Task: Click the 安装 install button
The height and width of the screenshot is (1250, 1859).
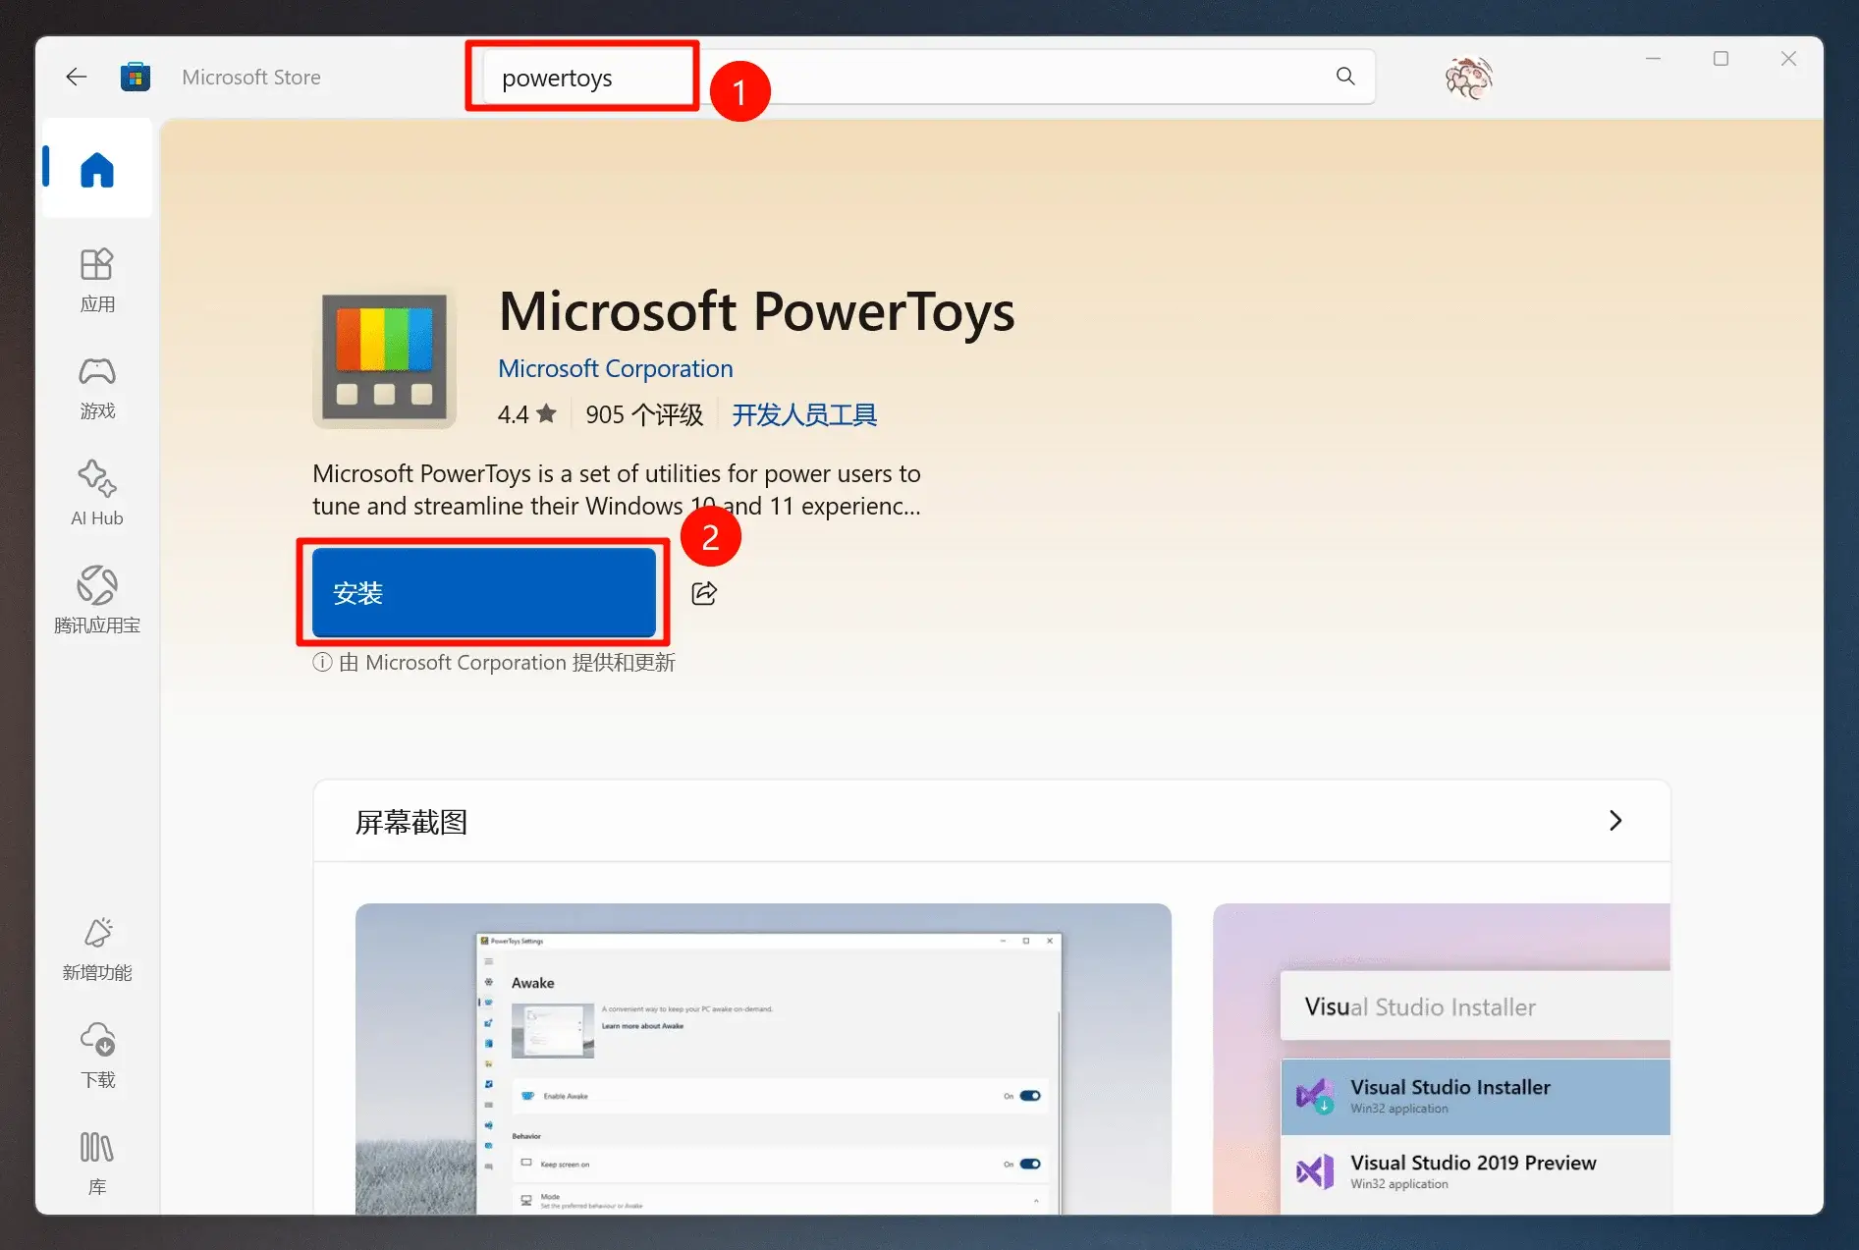Action: coord(484,592)
